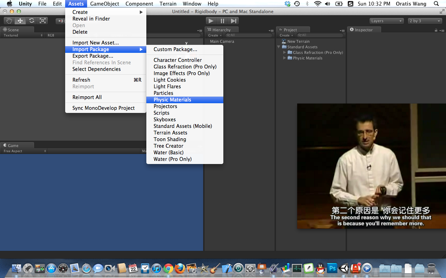Viewport: 446px width, 278px height.
Task: Toggle the Inspector lock icon
Action: [436, 30]
